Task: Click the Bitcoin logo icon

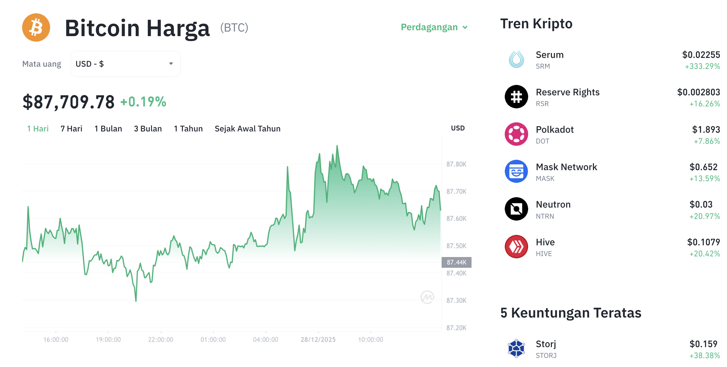Action: coord(36,27)
